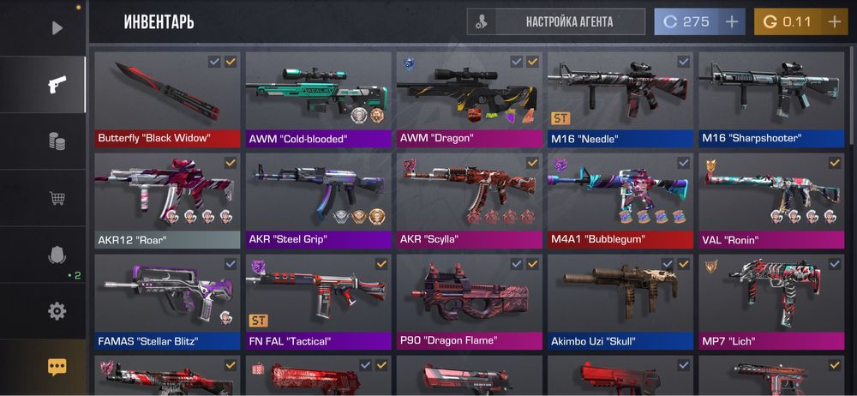Open settings gear in sidebar
Screen dimensions: 857x396
click(x=57, y=311)
